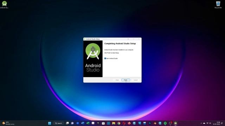
Task: Open Task View from the taskbar
Action: 67,123
